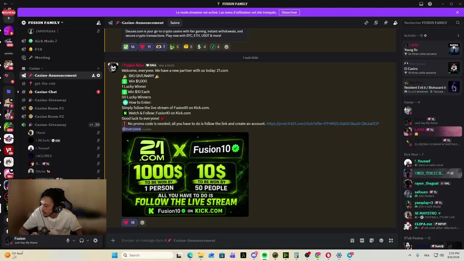This screenshot has height=261, width=464.
Task: Click Désactiver to turn off streamer mode
Action: pos(289,12)
